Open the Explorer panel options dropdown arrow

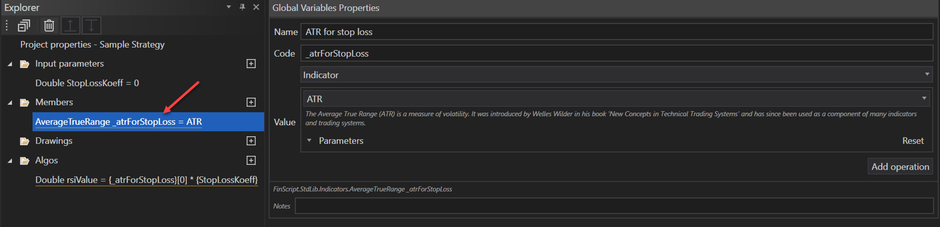228,7
